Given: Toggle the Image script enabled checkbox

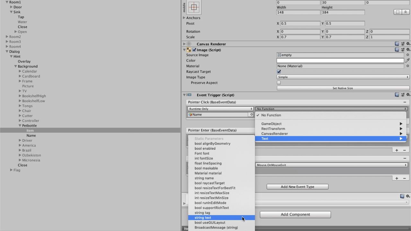Looking at the screenshot, I should click(x=194, y=50).
